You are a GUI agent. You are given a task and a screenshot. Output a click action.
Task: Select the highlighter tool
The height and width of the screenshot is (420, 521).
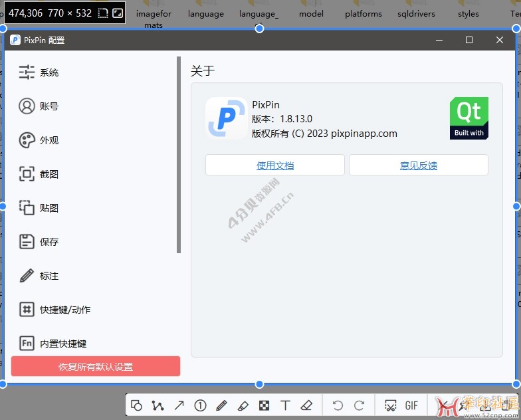[243, 405]
